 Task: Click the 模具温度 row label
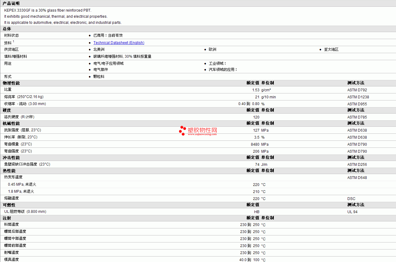11,260
